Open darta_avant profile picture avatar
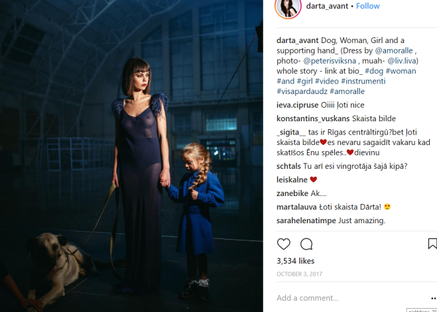The height and width of the screenshot is (312, 437). [288, 7]
